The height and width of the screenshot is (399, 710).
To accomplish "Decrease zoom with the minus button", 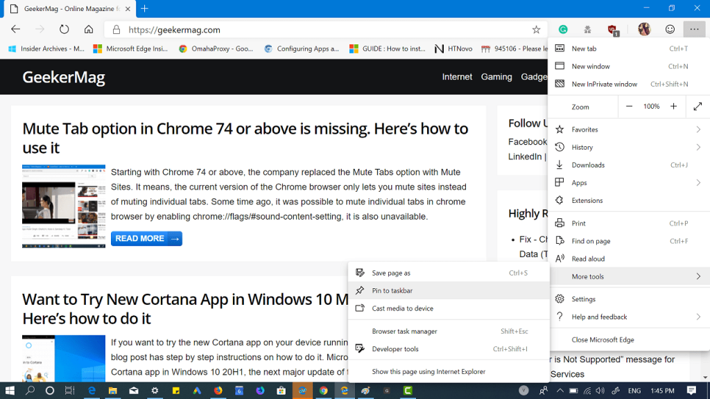I will coord(629,107).
